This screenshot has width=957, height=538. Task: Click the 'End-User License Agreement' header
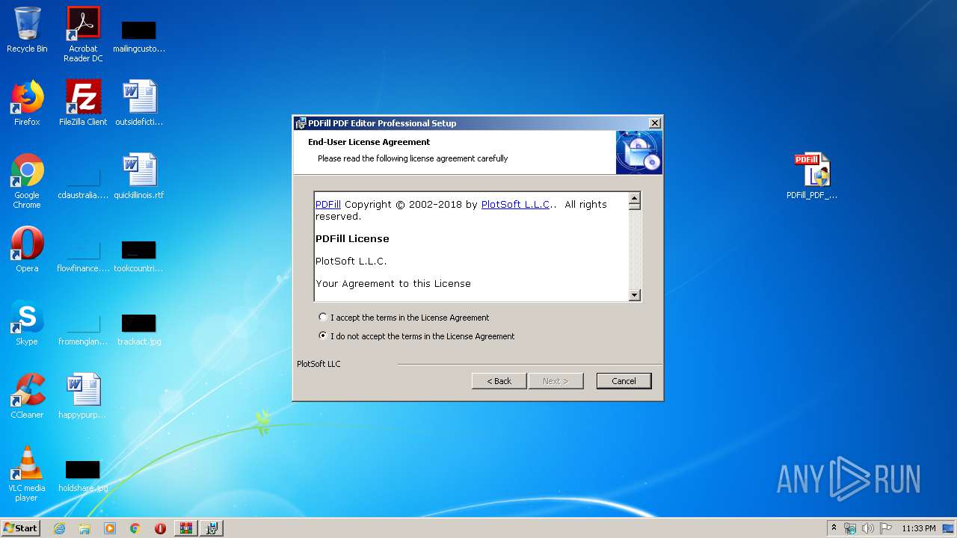369,142
